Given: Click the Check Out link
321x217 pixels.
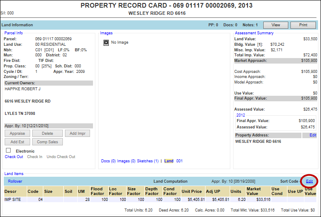Looking at the screenshot, I should pos(14,157).
